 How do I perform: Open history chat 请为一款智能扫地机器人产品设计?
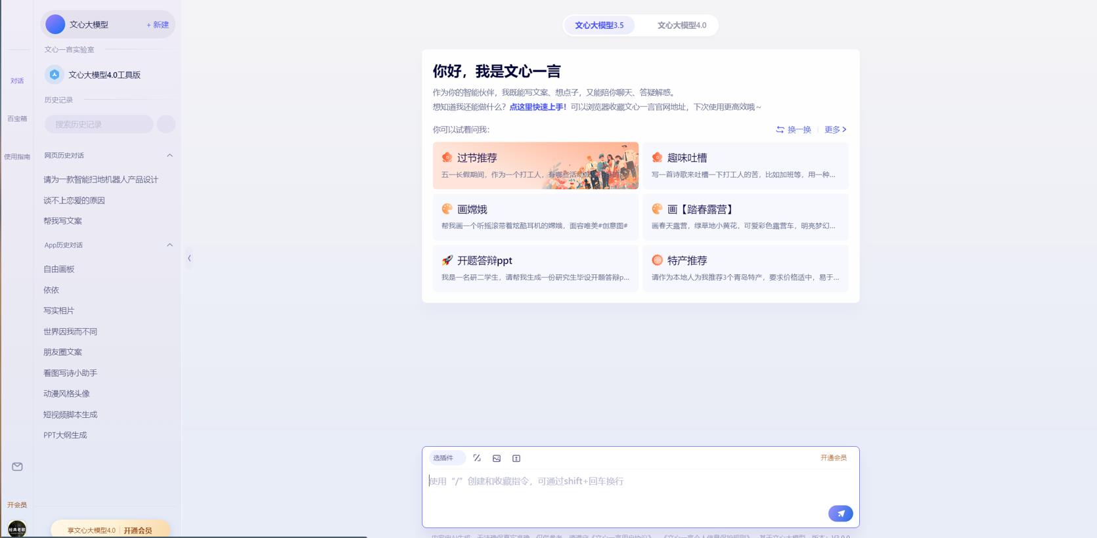tap(101, 180)
